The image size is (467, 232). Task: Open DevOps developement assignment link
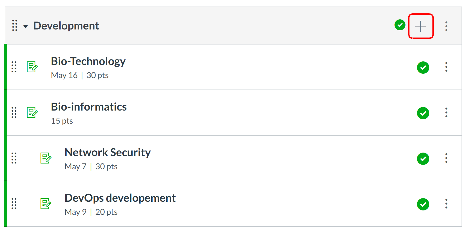120,198
